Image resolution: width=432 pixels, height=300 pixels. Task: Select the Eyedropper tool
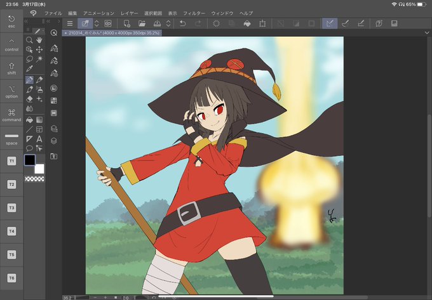pyautogui.click(x=29, y=68)
